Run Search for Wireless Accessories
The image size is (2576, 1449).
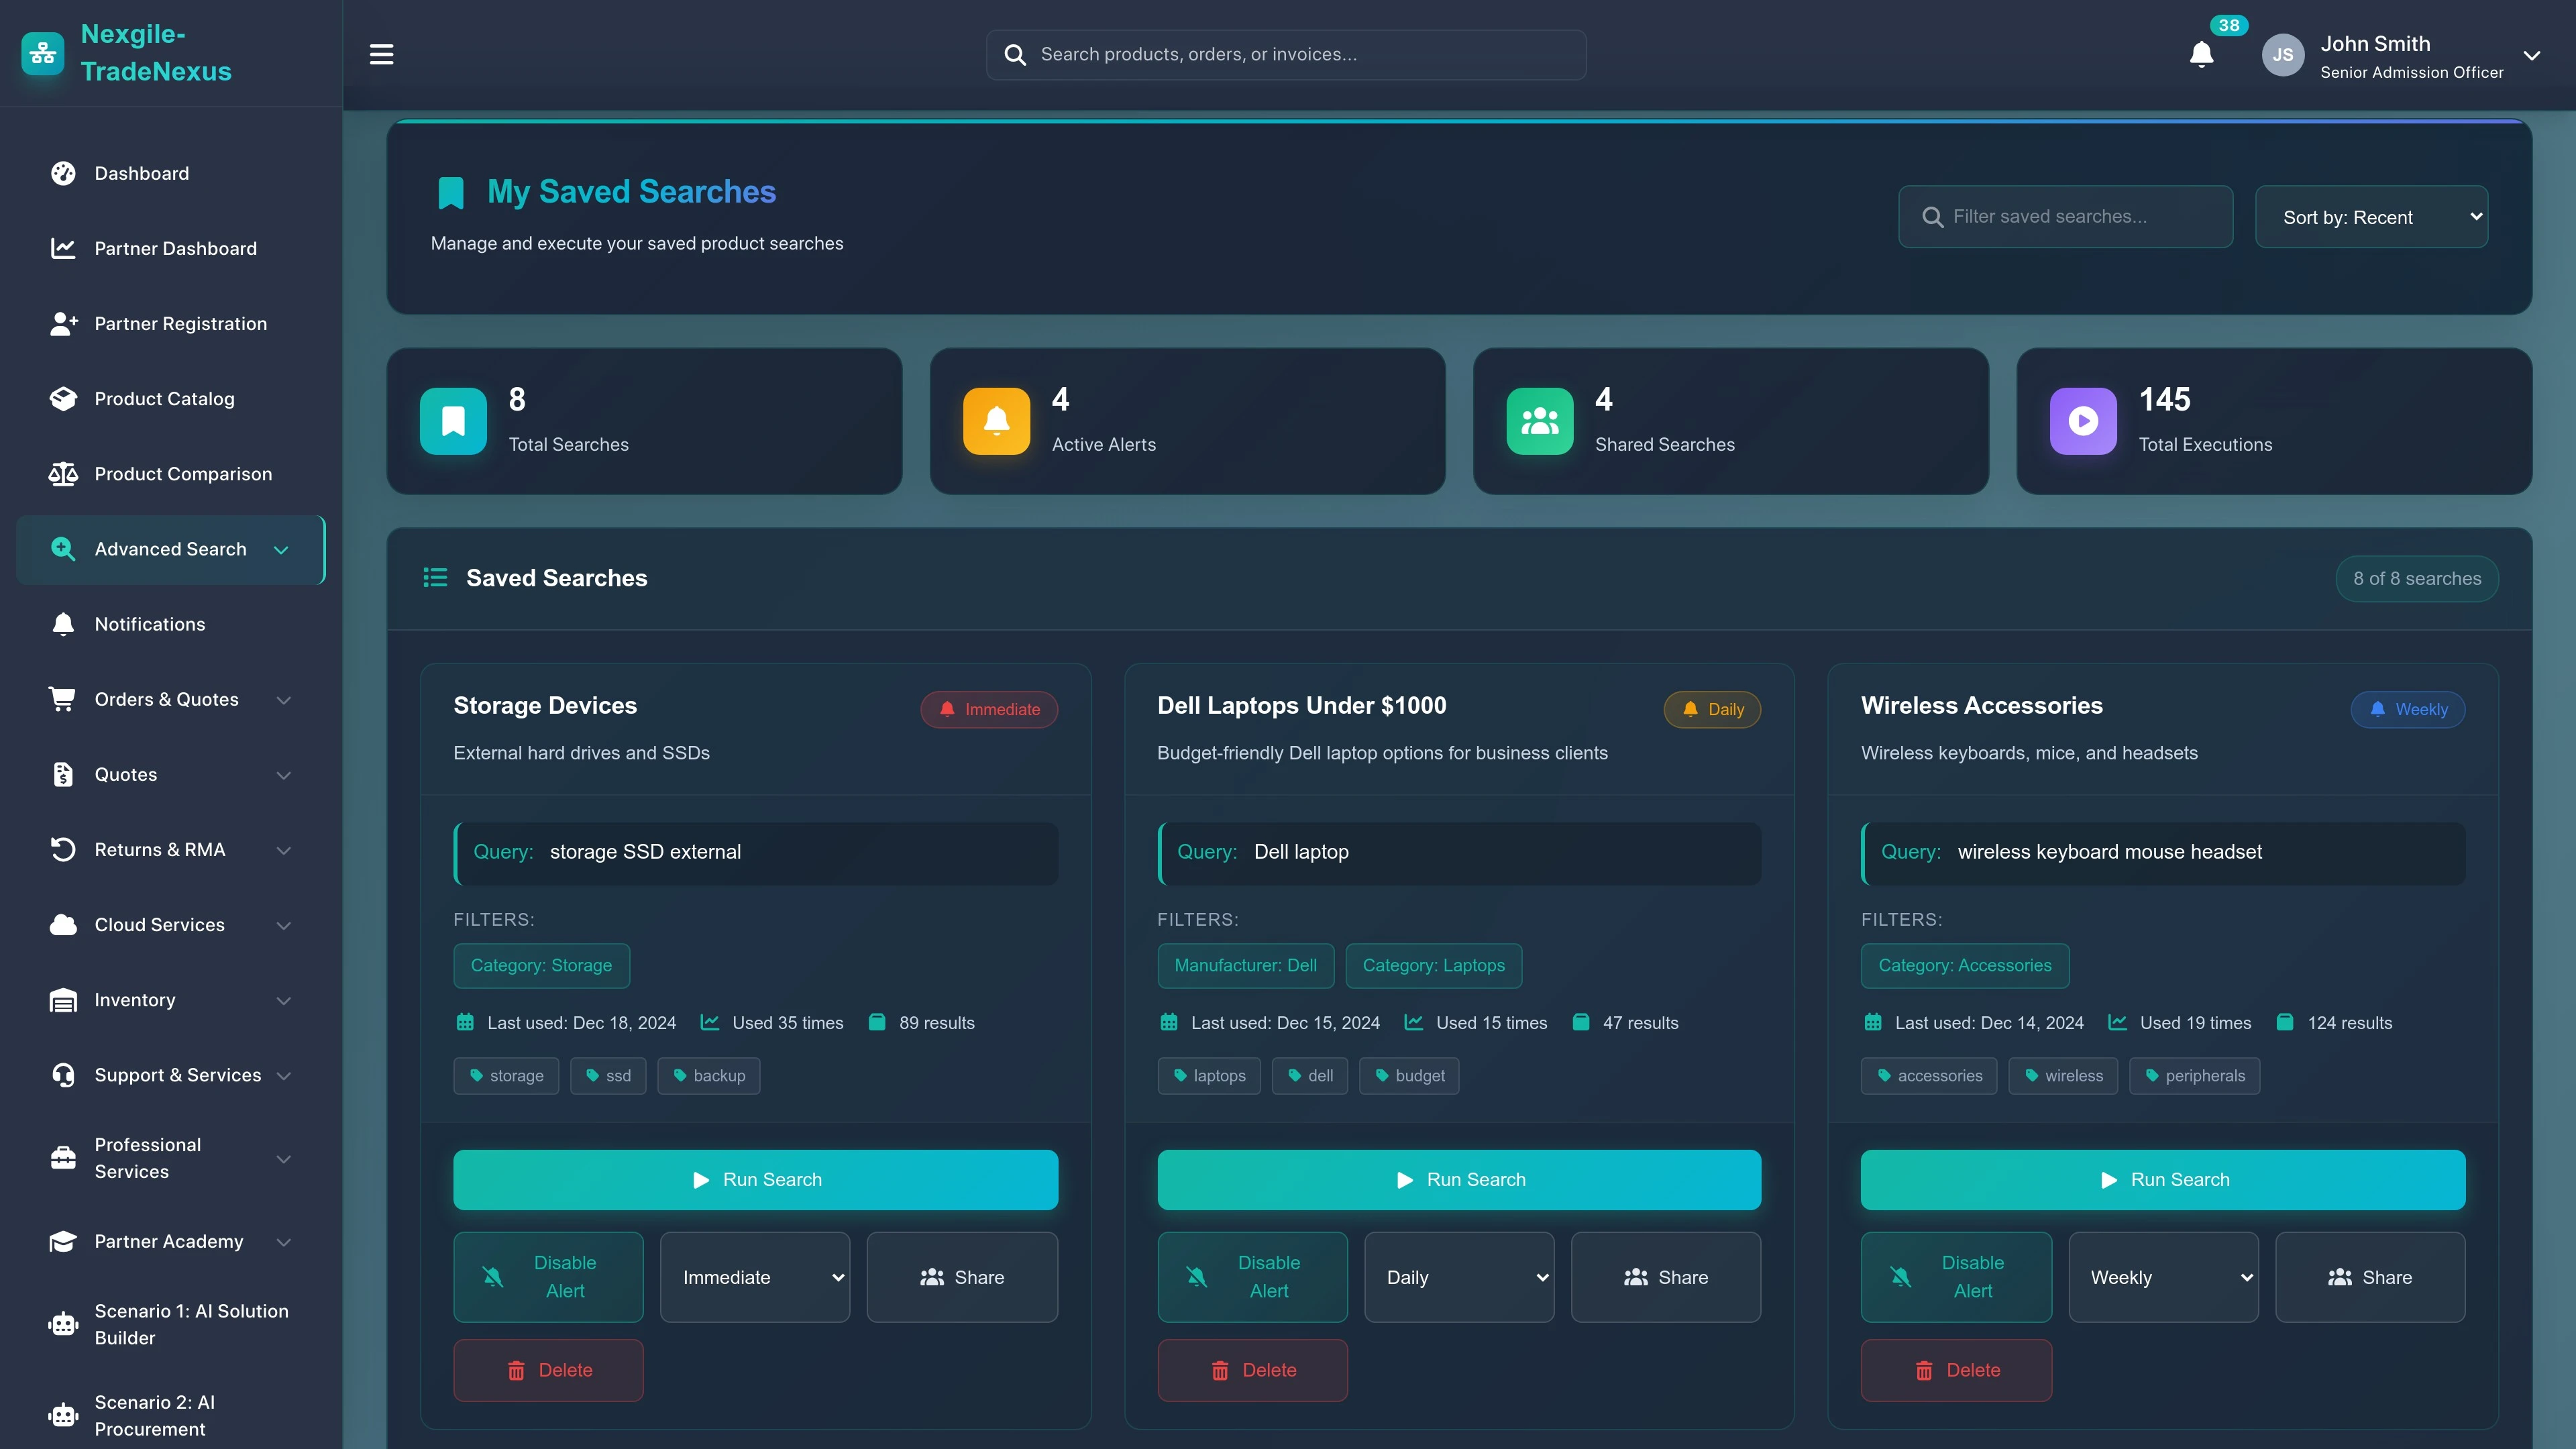pyautogui.click(x=2163, y=1179)
